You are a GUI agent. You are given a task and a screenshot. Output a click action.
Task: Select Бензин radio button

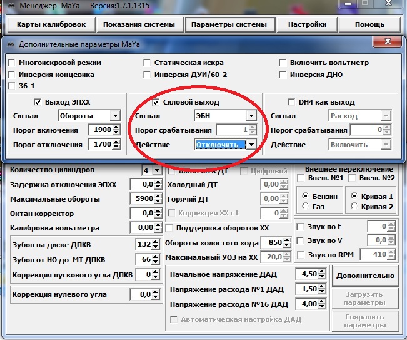306,196
